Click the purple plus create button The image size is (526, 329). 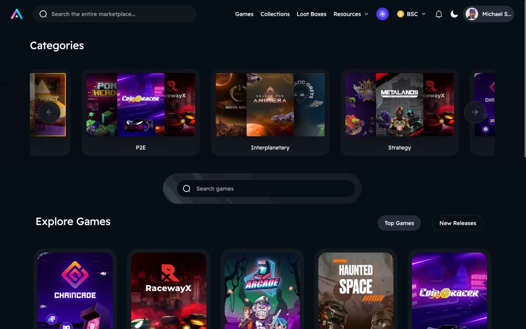pyautogui.click(x=382, y=14)
